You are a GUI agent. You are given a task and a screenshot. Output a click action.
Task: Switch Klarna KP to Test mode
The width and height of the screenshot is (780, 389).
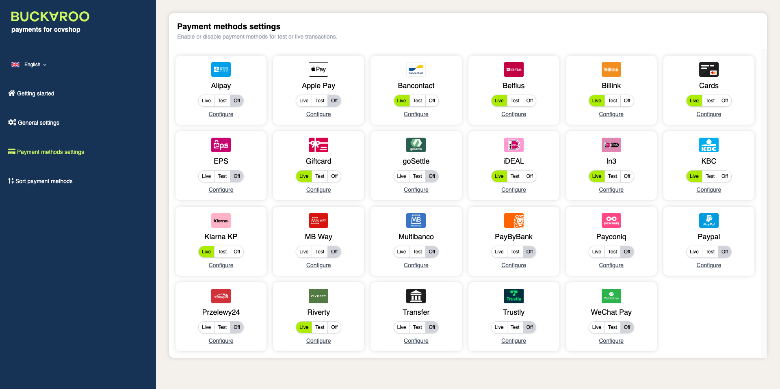[222, 252]
